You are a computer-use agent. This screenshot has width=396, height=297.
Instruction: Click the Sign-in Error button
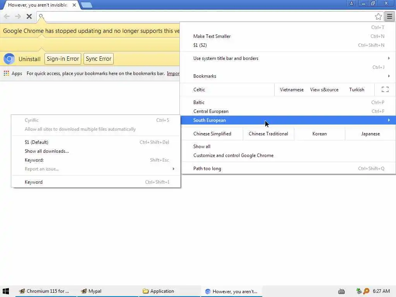pos(63,59)
